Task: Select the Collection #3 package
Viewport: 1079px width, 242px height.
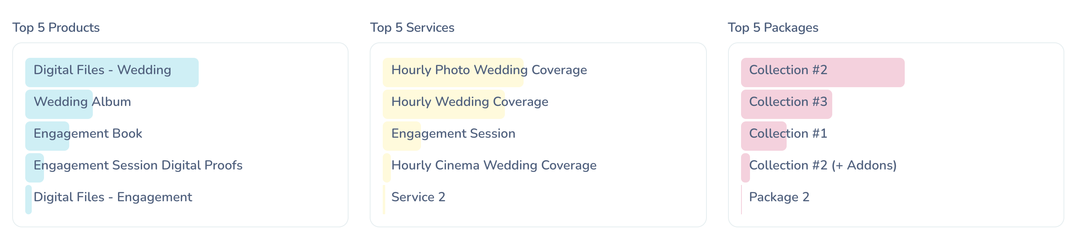Action: [x=788, y=102]
